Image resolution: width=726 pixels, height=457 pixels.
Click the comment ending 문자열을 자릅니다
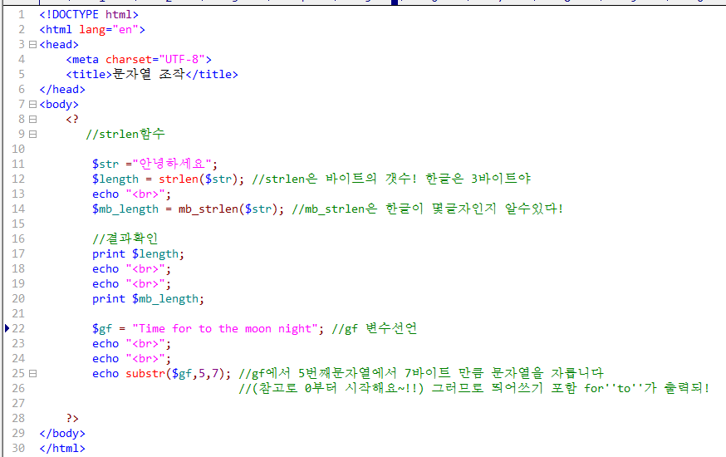coord(421,373)
